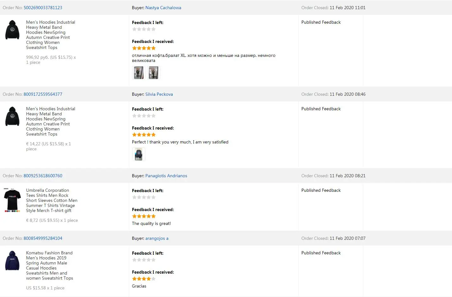The width and height of the screenshot is (452, 297).
Task: Open Silvia Peckova's review photo thumbnail
Action: pyautogui.click(x=138, y=154)
